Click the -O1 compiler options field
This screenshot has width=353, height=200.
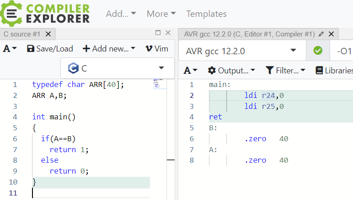(342, 51)
